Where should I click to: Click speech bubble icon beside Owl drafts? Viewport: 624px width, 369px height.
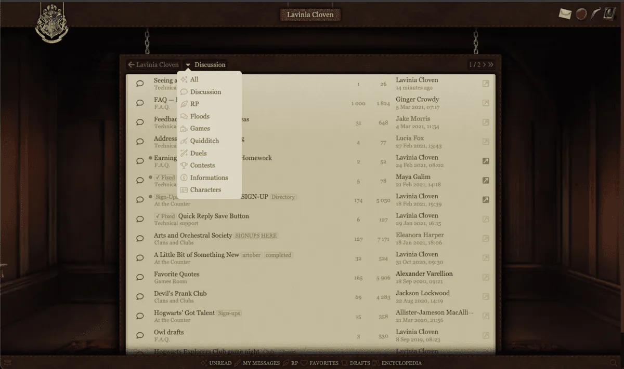pos(140,335)
